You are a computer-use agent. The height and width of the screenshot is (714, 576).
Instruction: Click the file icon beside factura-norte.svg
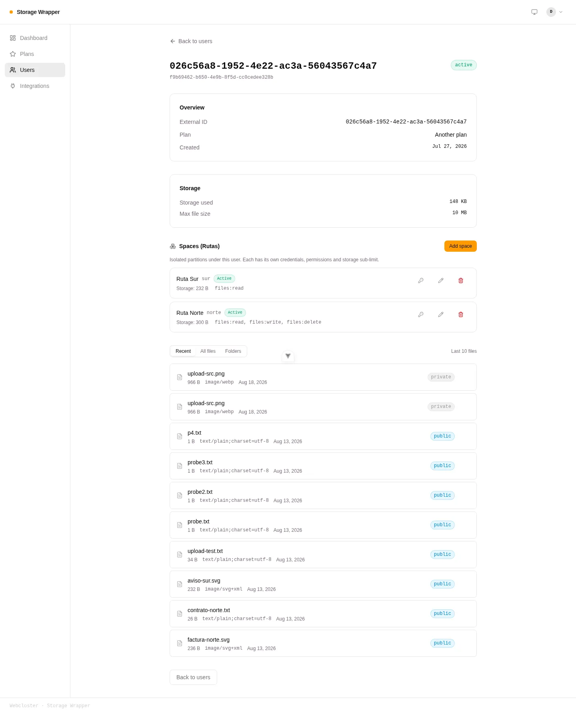pyautogui.click(x=180, y=643)
